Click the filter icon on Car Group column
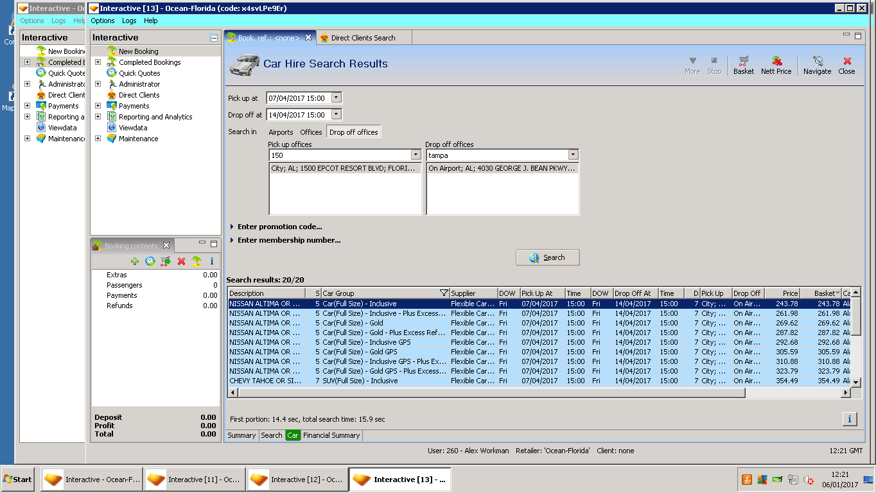This screenshot has width=876, height=493. 444,293
